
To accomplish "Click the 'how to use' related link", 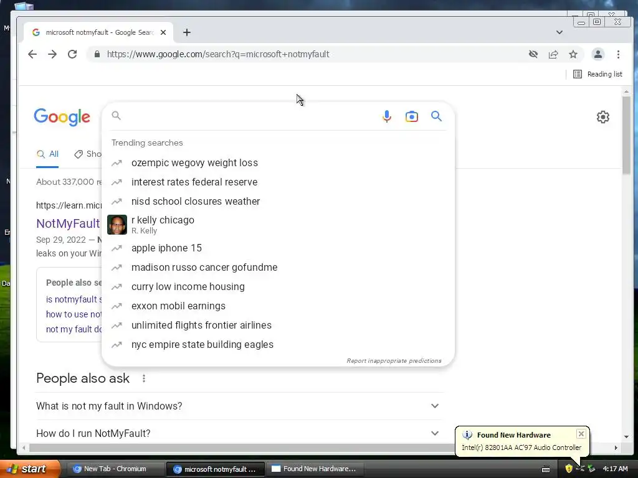I will [x=74, y=314].
